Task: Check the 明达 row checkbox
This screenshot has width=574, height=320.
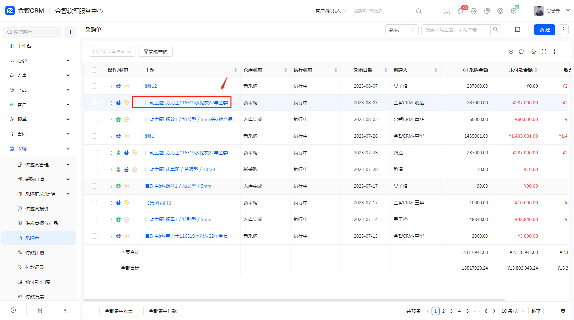Action: click(94, 103)
